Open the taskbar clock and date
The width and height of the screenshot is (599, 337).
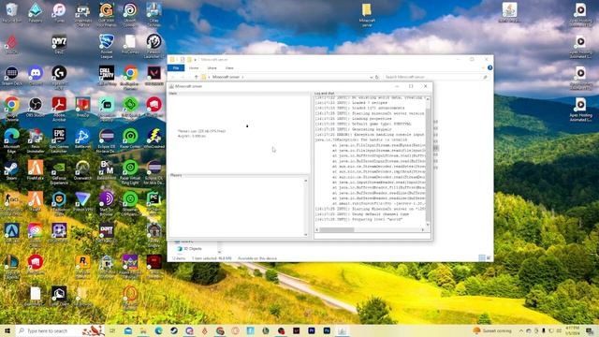tap(574, 330)
